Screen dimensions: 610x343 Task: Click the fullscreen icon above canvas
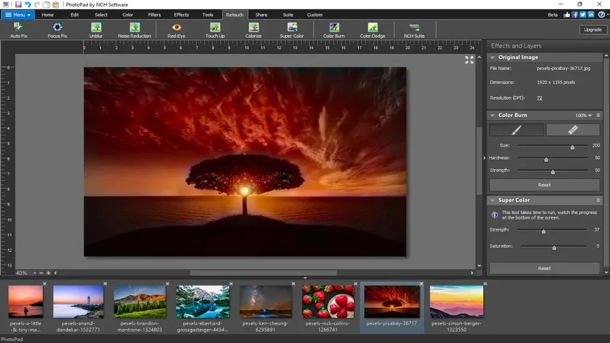[x=469, y=60]
